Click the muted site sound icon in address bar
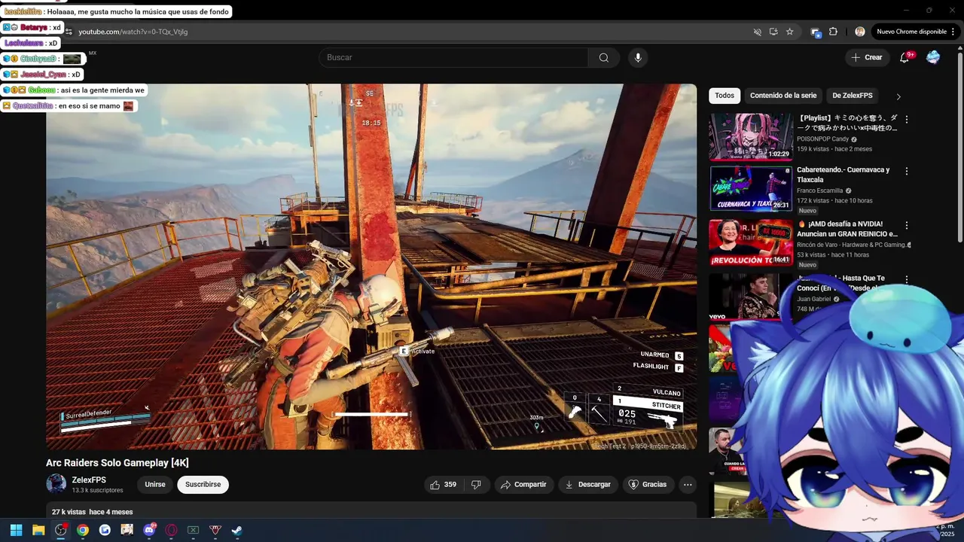 click(758, 32)
